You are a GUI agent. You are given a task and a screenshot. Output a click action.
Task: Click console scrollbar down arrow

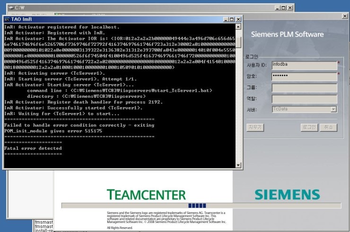coord(238,165)
